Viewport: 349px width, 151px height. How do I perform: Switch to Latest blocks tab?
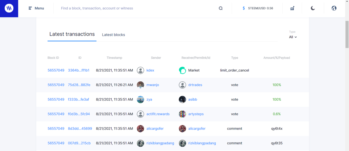pos(113,35)
